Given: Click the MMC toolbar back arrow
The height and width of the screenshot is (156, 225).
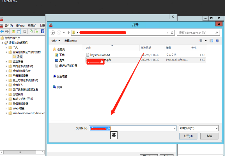Looking at the screenshot, I should point(2,31).
